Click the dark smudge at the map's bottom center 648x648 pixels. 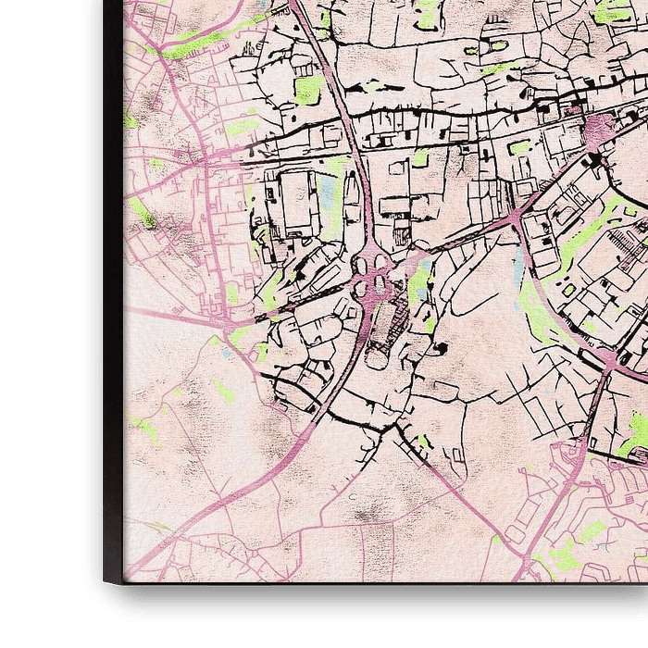point(368,512)
